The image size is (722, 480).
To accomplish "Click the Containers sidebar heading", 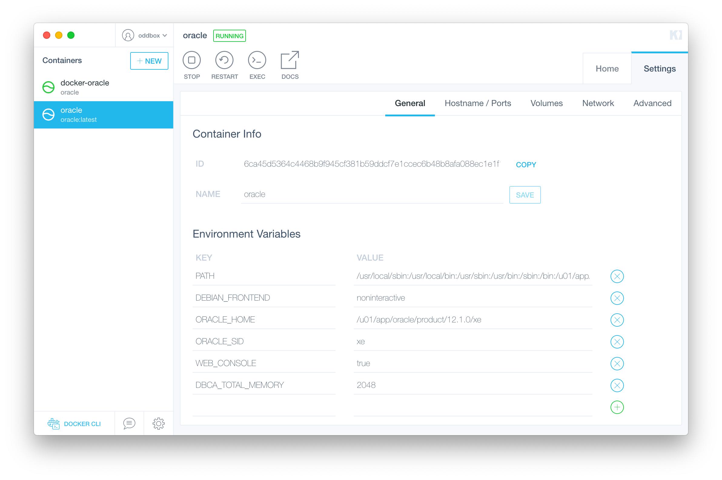I will [x=62, y=60].
